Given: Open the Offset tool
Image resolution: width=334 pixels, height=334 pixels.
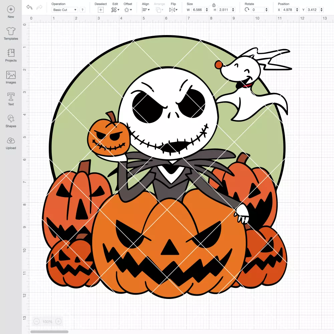Looking at the screenshot, I should click(128, 10).
